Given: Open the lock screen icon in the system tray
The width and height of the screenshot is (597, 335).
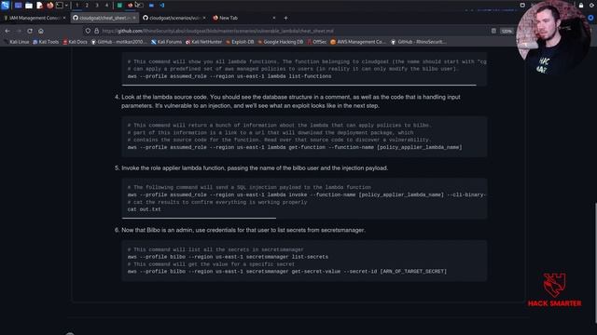Looking at the screenshot, I should 581,6.
